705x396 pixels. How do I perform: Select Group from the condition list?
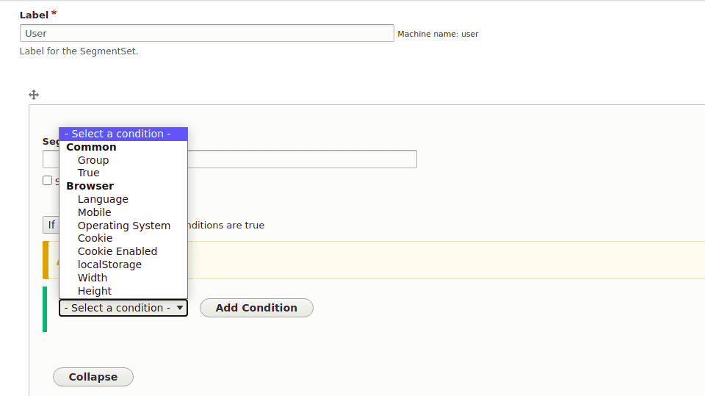(x=93, y=160)
